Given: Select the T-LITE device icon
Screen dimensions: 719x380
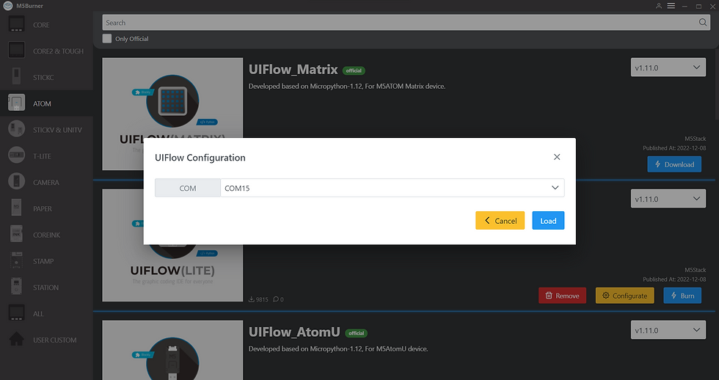Looking at the screenshot, I should point(16,155).
